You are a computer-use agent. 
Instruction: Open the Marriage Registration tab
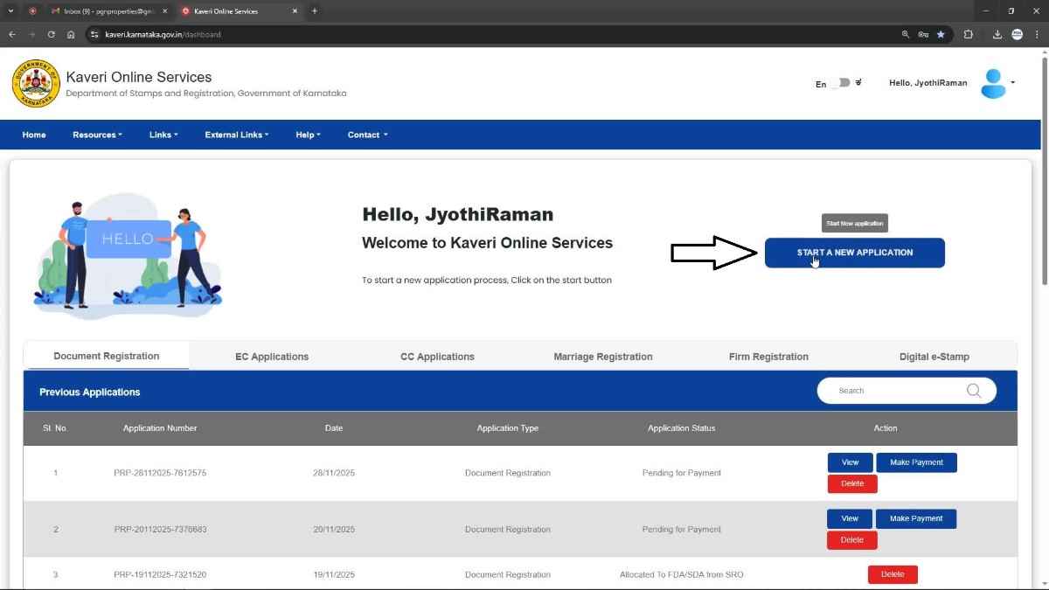[602, 357]
